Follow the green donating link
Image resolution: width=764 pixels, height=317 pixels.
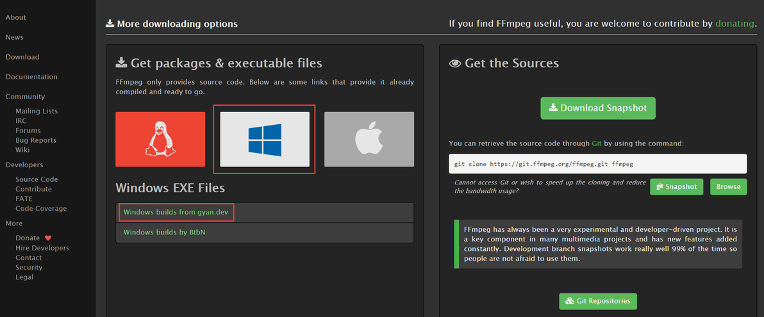[x=735, y=23]
